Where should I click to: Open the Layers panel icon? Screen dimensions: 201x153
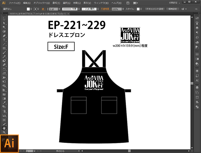[197, 88]
